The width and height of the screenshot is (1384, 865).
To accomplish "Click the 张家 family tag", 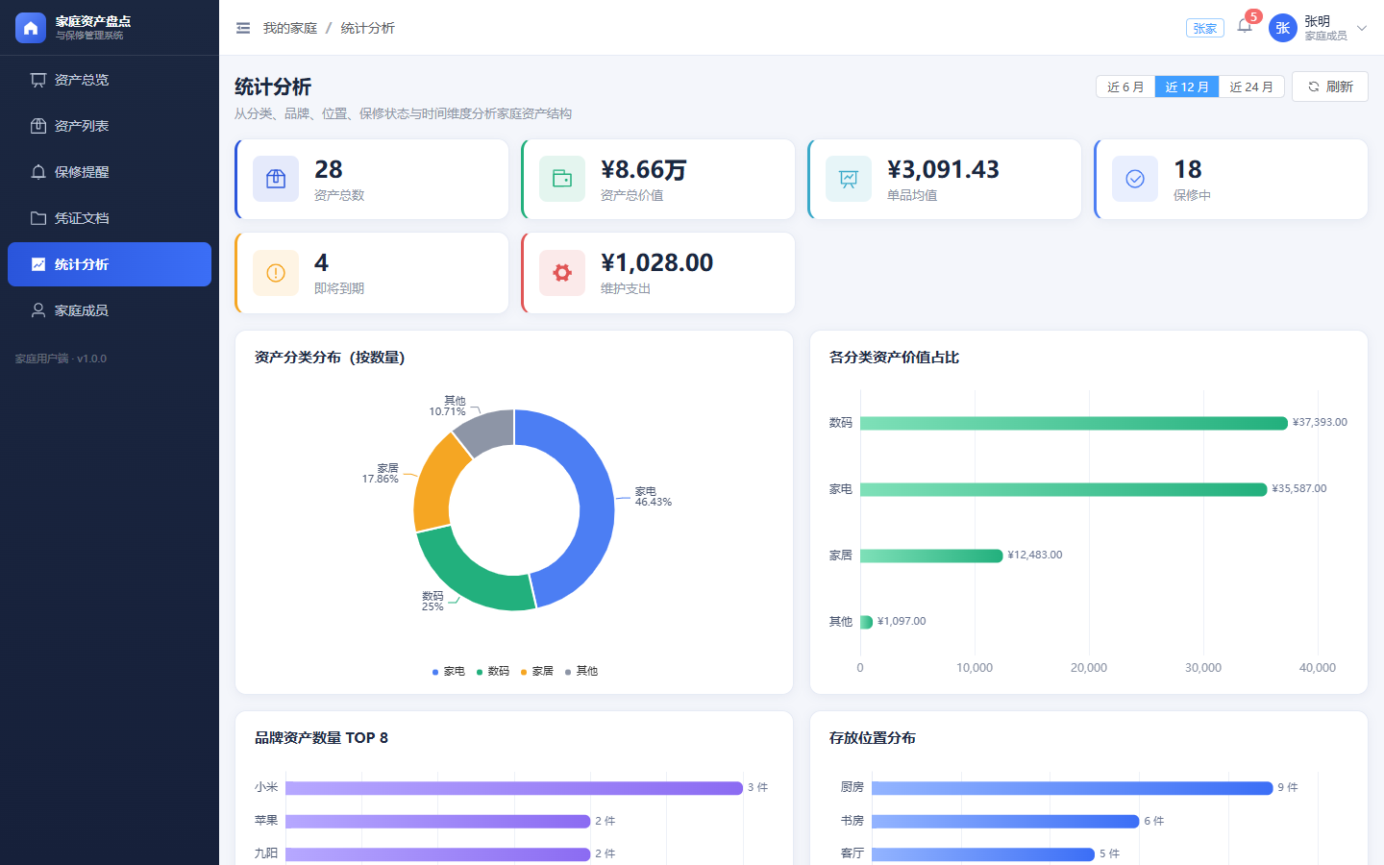I will coord(1205,28).
